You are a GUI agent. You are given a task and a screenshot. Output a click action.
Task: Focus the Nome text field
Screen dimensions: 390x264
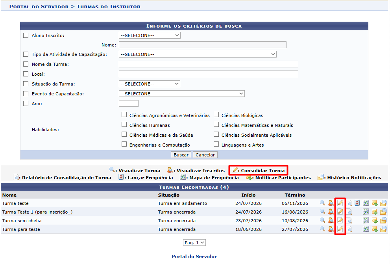click(203, 45)
